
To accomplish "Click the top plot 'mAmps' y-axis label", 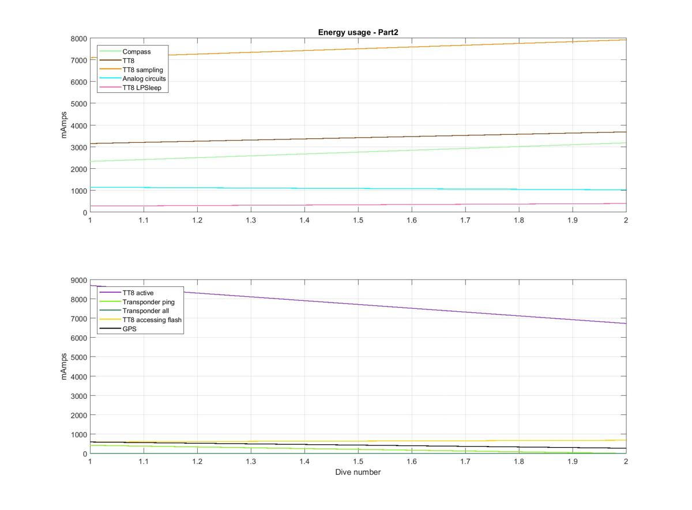I will (64, 125).
